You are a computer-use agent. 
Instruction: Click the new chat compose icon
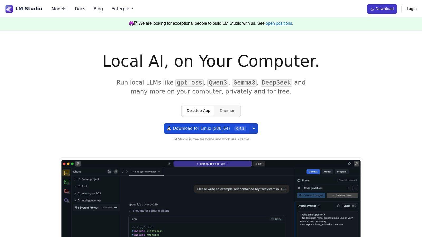[x=116, y=172]
